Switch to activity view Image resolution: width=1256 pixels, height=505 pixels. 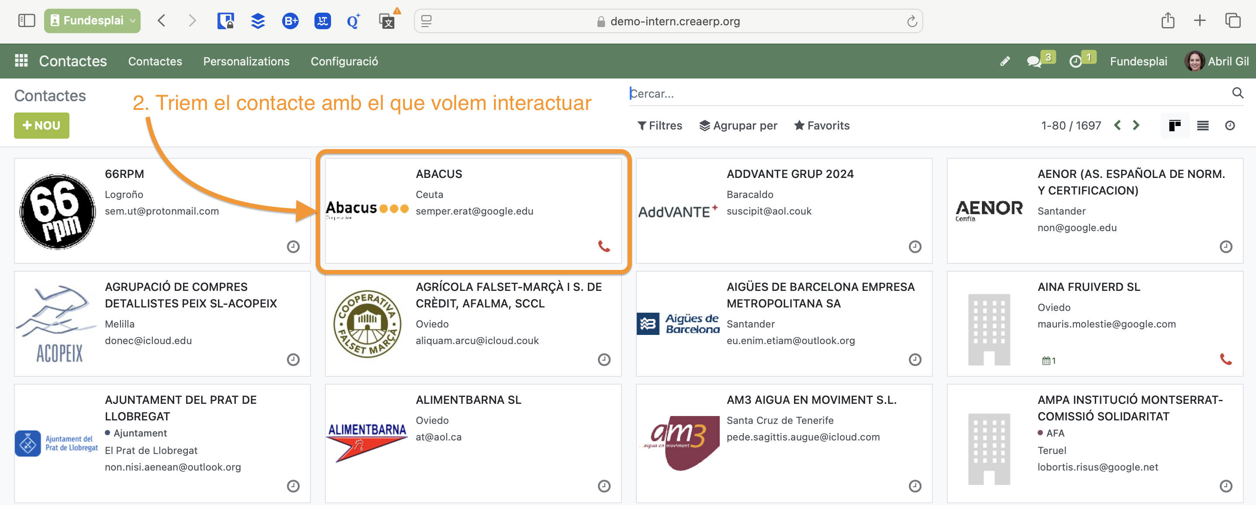[1230, 126]
